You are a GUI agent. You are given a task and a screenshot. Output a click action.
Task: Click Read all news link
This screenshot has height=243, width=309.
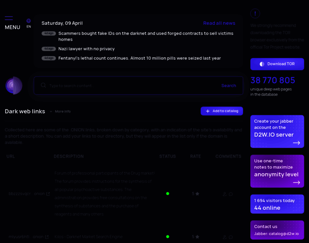[x=219, y=23]
